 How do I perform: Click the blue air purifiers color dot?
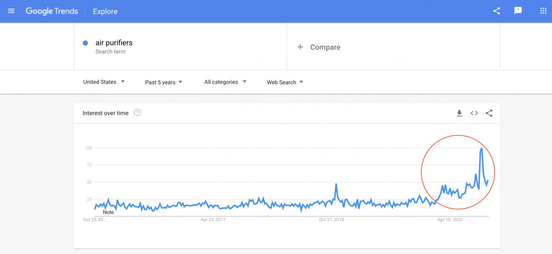click(x=86, y=43)
